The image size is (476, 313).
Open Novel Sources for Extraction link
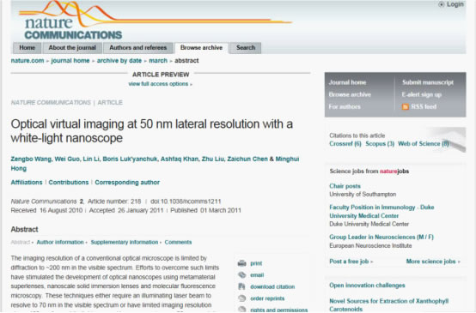point(389,304)
